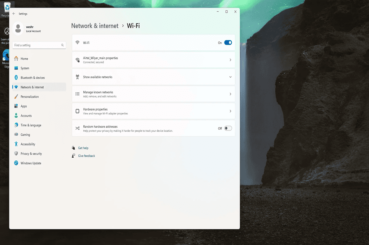Viewport: 369px width, 245px height.
Task: Open Gaming settings
Action: [x=39, y=134]
